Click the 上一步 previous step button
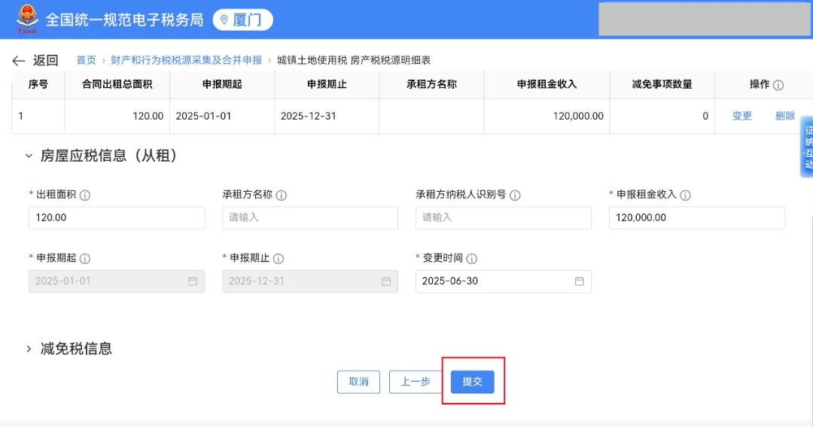 (415, 382)
